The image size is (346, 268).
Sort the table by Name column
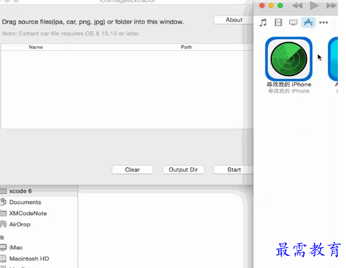(x=36, y=47)
